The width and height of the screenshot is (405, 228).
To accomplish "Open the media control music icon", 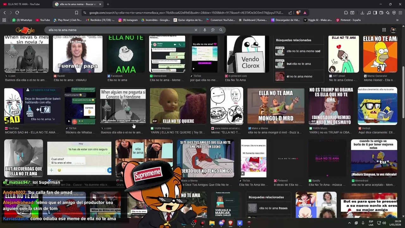I will 369,13.
